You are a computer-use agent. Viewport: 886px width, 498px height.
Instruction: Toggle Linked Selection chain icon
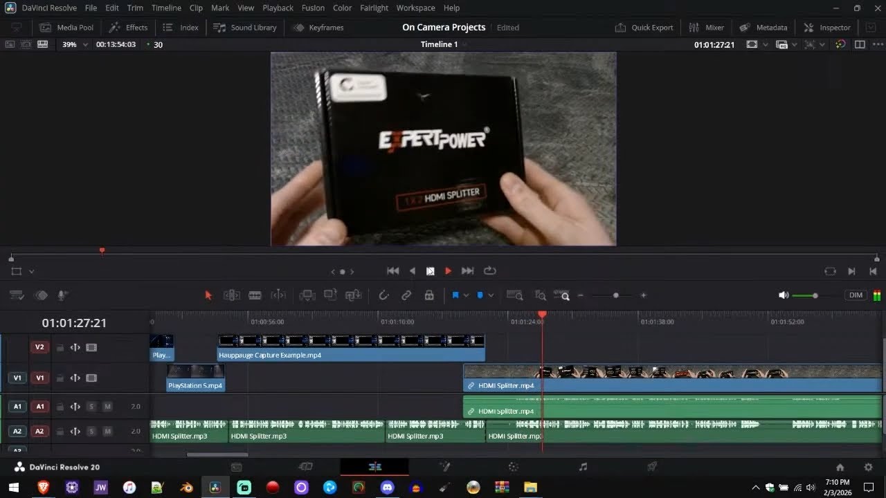coord(406,295)
